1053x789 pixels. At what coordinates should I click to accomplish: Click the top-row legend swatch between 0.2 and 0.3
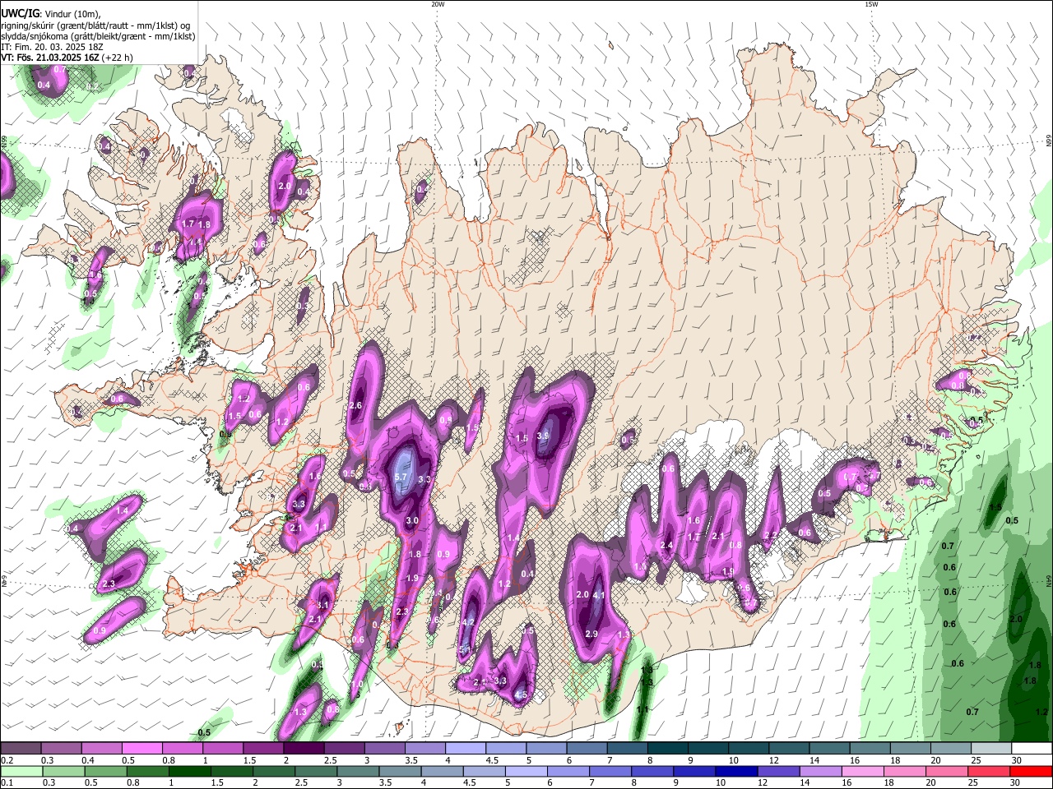21,749
